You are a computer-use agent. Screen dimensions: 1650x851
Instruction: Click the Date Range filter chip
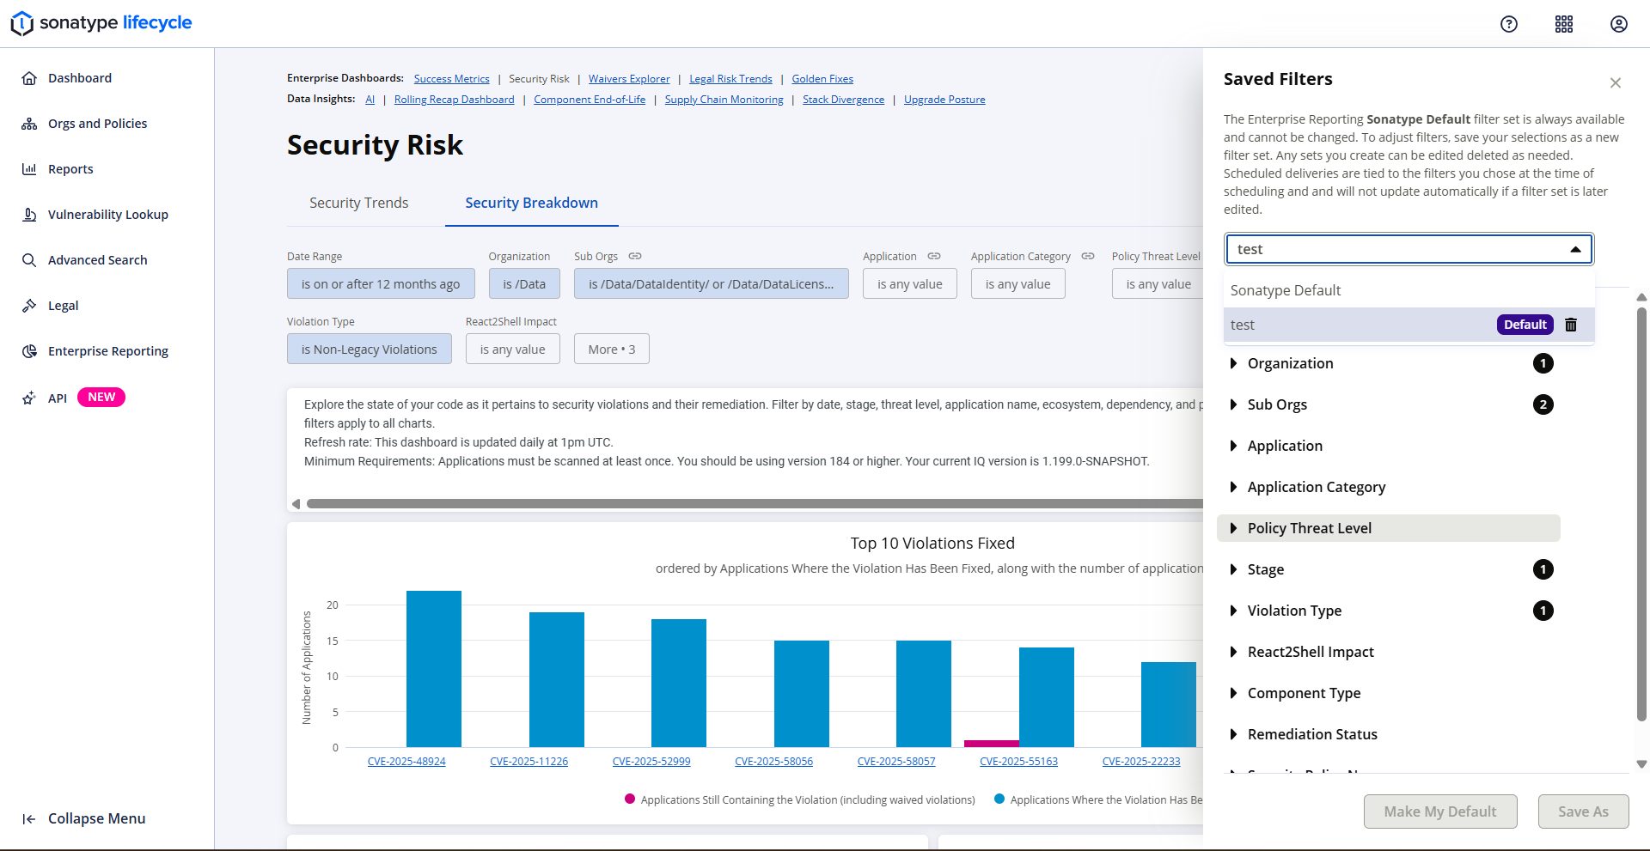click(x=381, y=284)
